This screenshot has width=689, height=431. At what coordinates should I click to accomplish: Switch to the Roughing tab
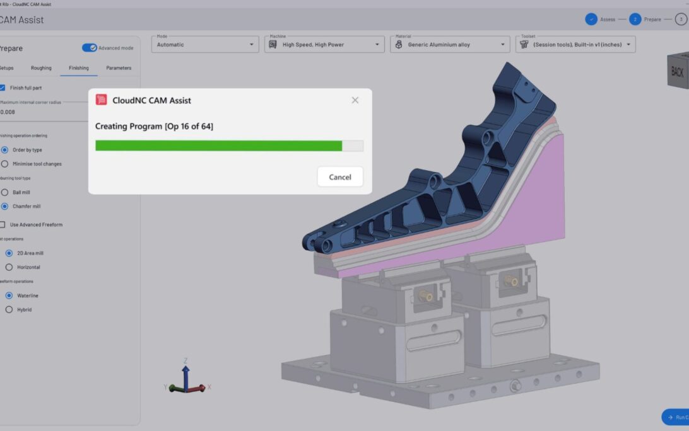click(41, 68)
